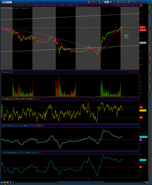Click the Thu date label on time axis
The image size is (152, 185).
tap(3, 179)
